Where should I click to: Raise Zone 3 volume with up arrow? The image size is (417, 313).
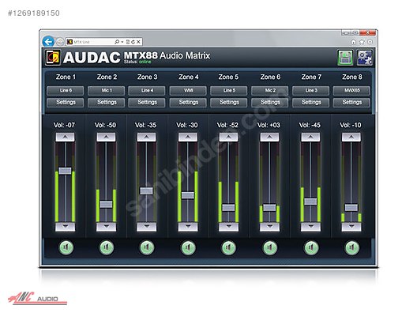tap(147, 137)
